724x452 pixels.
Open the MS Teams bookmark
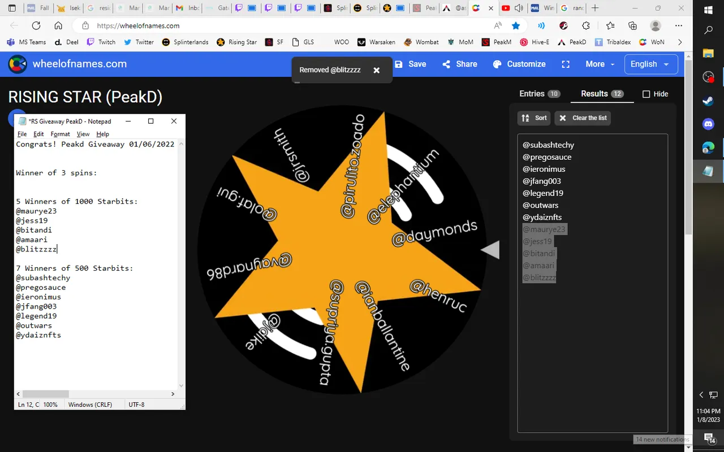tap(27, 42)
